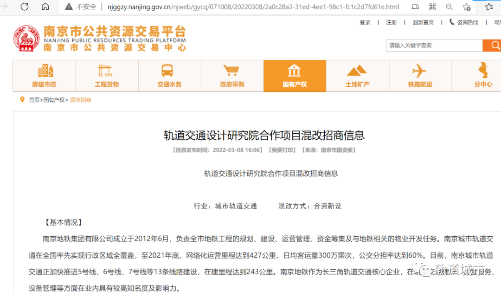
Task: Open the 交通水务 category tab
Action: [x=169, y=76]
